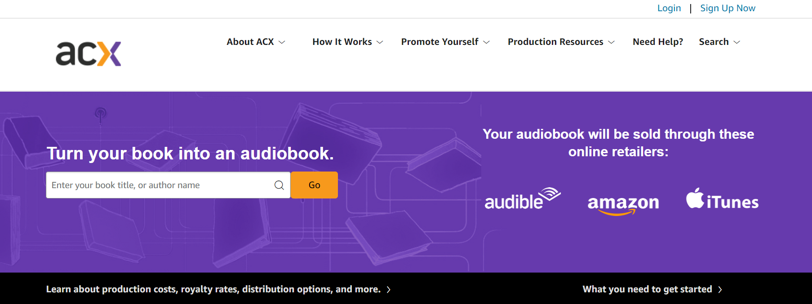Image resolution: width=812 pixels, height=304 pixels.
Task: Click the magnifying glass search icon
Action: (x=279, y=185)
